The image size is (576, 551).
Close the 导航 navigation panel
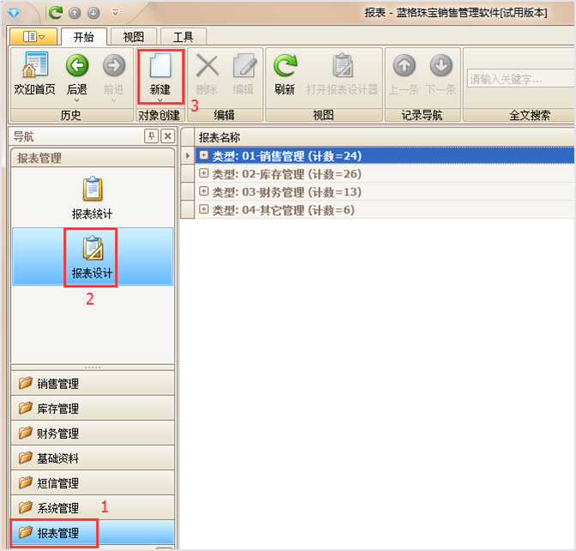pos(167,136)
